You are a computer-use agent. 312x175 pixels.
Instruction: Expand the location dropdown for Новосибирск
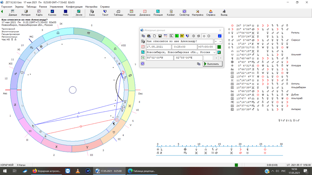(214, 52)
